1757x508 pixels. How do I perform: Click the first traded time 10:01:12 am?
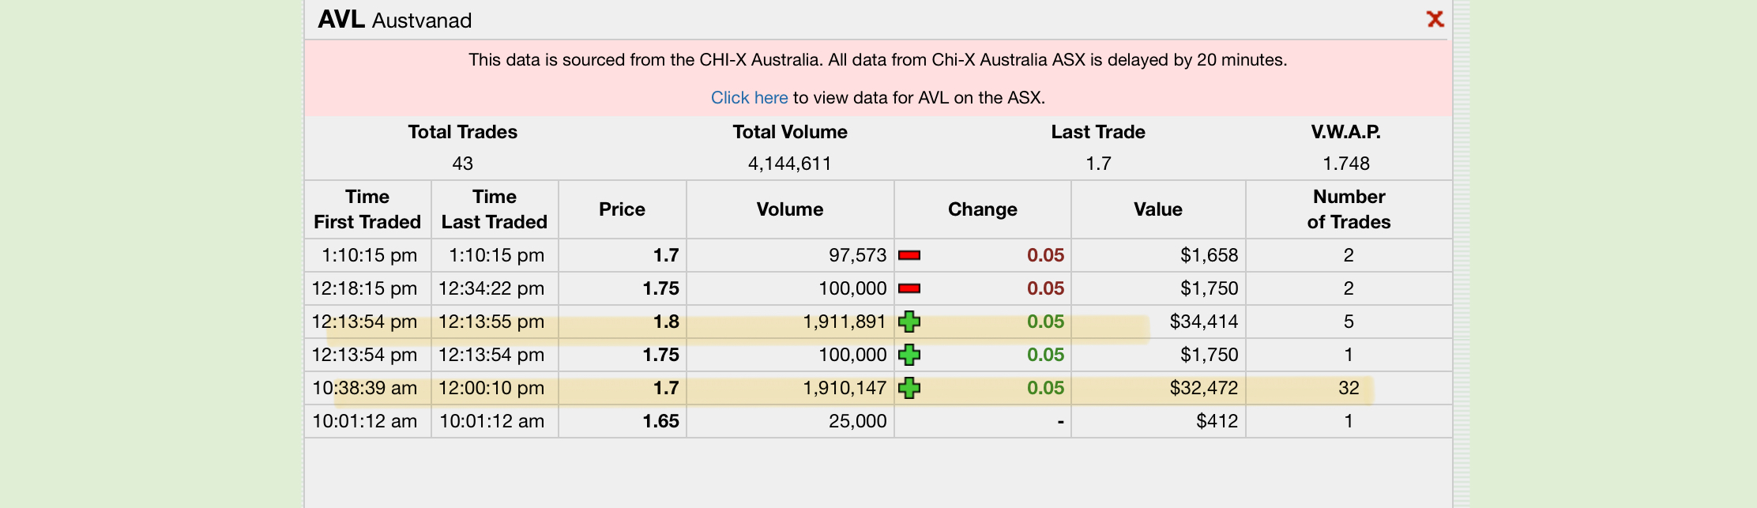coord(365,421)
